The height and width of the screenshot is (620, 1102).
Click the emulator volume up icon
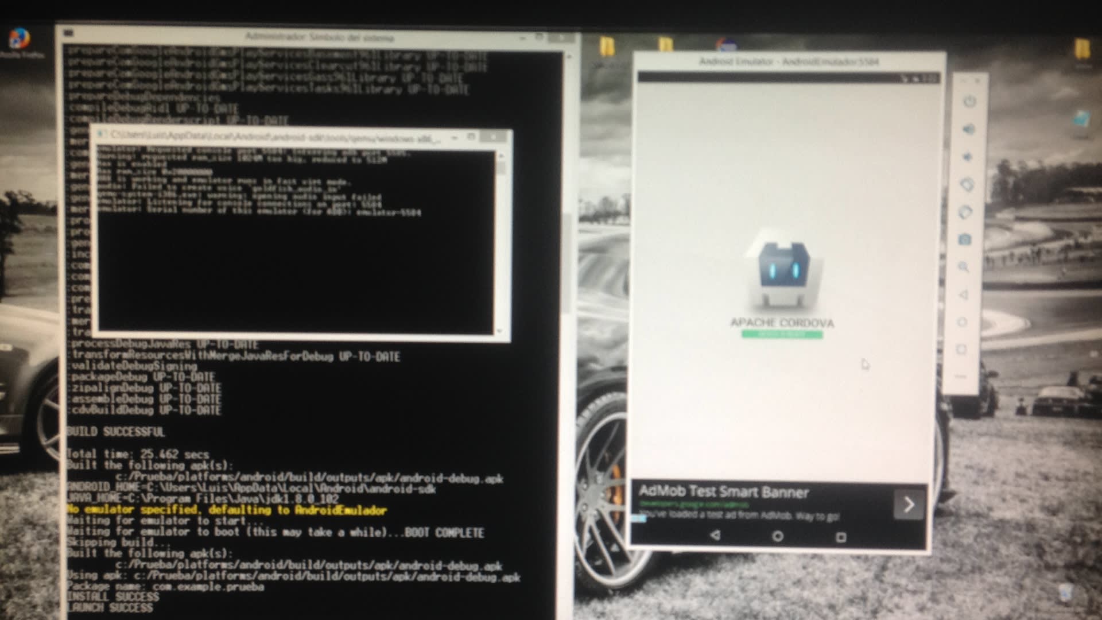(968, 129)
